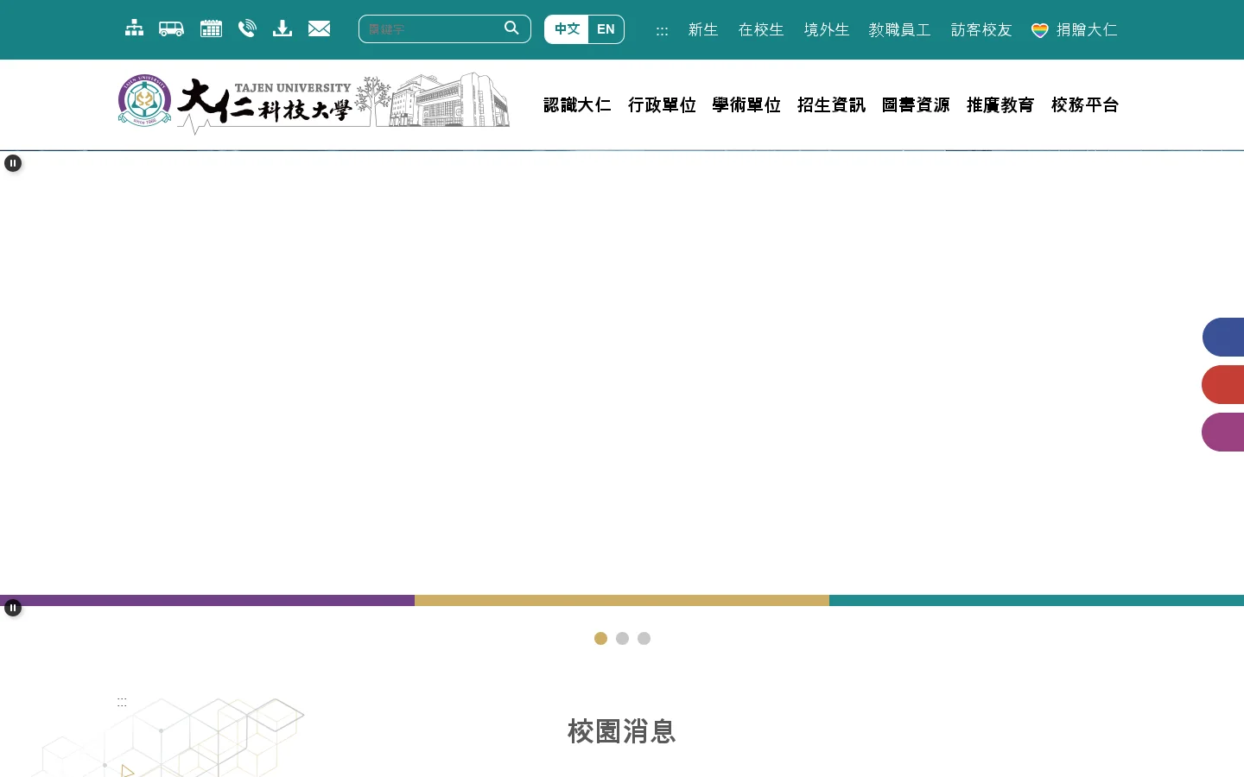This screenshot has height=777, width=1244.
Task: Open the 推廣教育 menu
Action: [1000, 105]
